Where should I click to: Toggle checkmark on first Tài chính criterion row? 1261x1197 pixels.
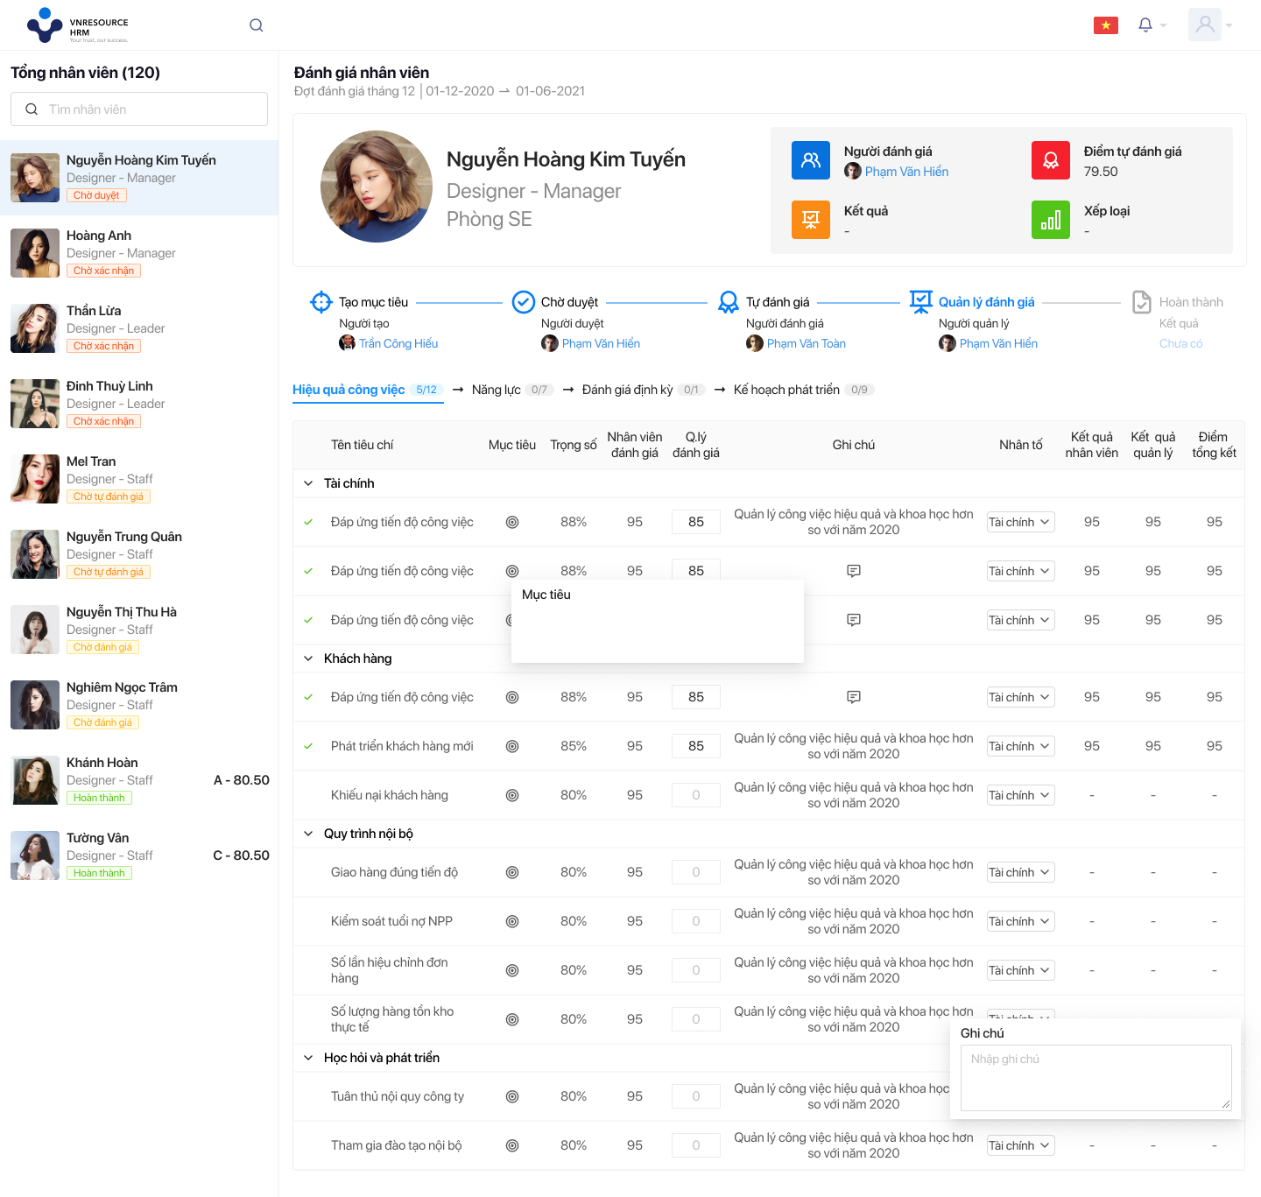tap(308, 522)
